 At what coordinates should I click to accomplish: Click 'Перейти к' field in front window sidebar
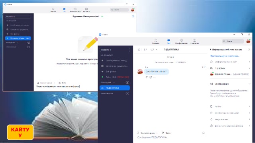(x=115, y=50)
